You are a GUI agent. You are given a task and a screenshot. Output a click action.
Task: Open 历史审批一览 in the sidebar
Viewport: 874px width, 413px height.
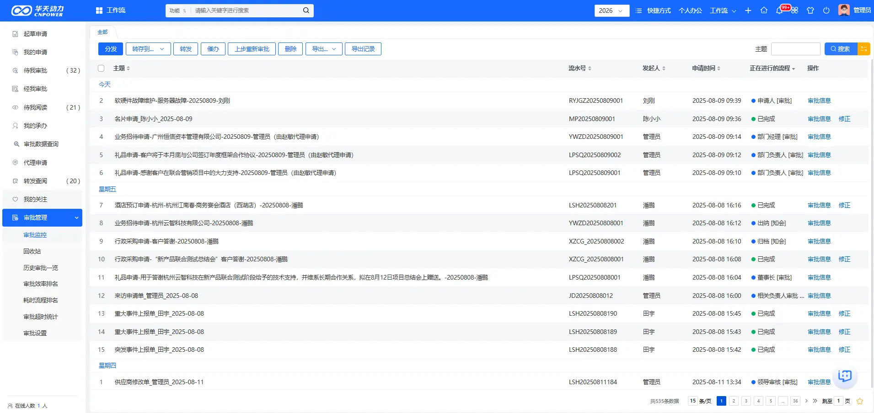coord(41,268)
